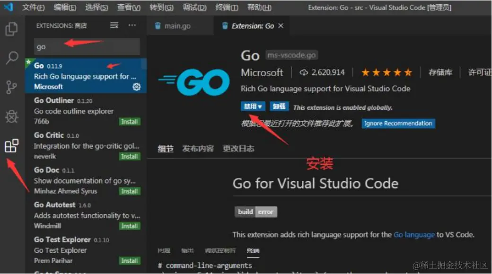Open the Extensions view in activity bar

(x=12, y=146)
